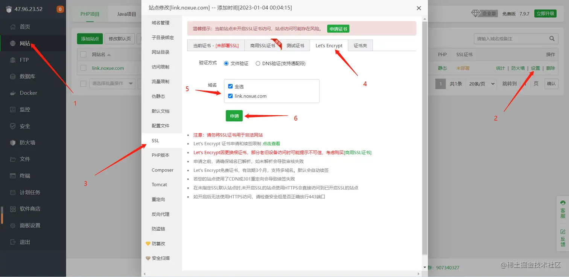569x277 pixels.
Task: Click the 企业版 diamond icon
Action: pyautogui.click(x=476, y=14)
